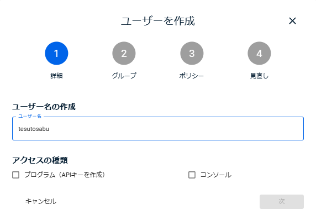Open the 詳細 step label

coord(56,76)
